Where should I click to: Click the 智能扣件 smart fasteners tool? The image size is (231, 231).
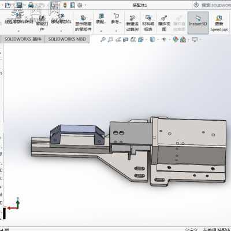[x=42, y=23]
